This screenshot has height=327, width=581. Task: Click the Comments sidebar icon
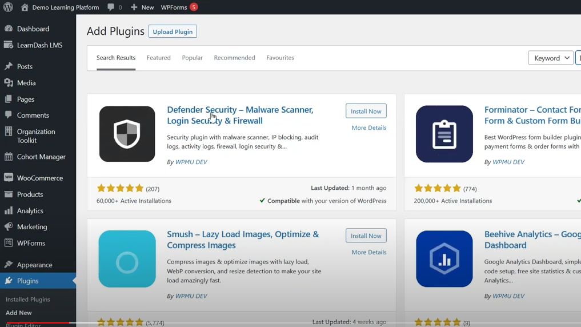(x=9, y=115)
